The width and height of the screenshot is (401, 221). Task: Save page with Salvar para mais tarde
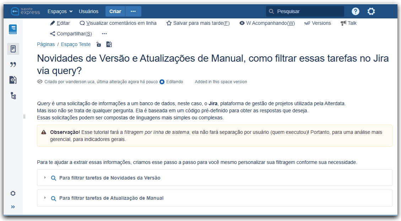(x=198, y=23)
